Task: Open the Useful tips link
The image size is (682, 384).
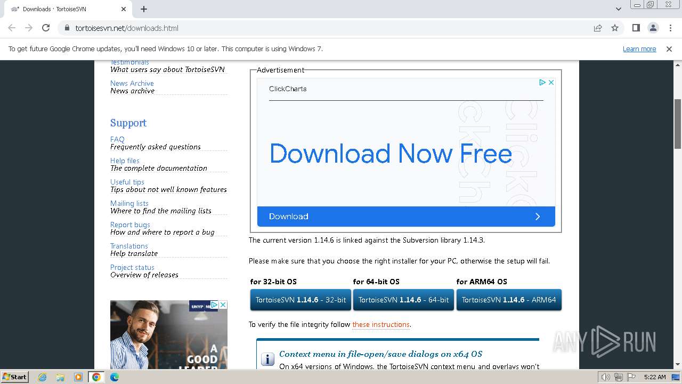Action: click(x=127, y=182)
